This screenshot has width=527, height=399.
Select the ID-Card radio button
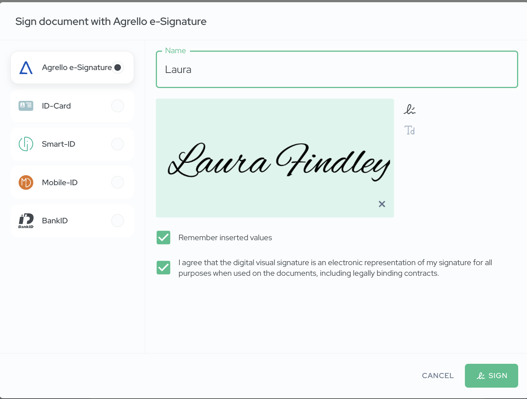click(x=118, y=106)
